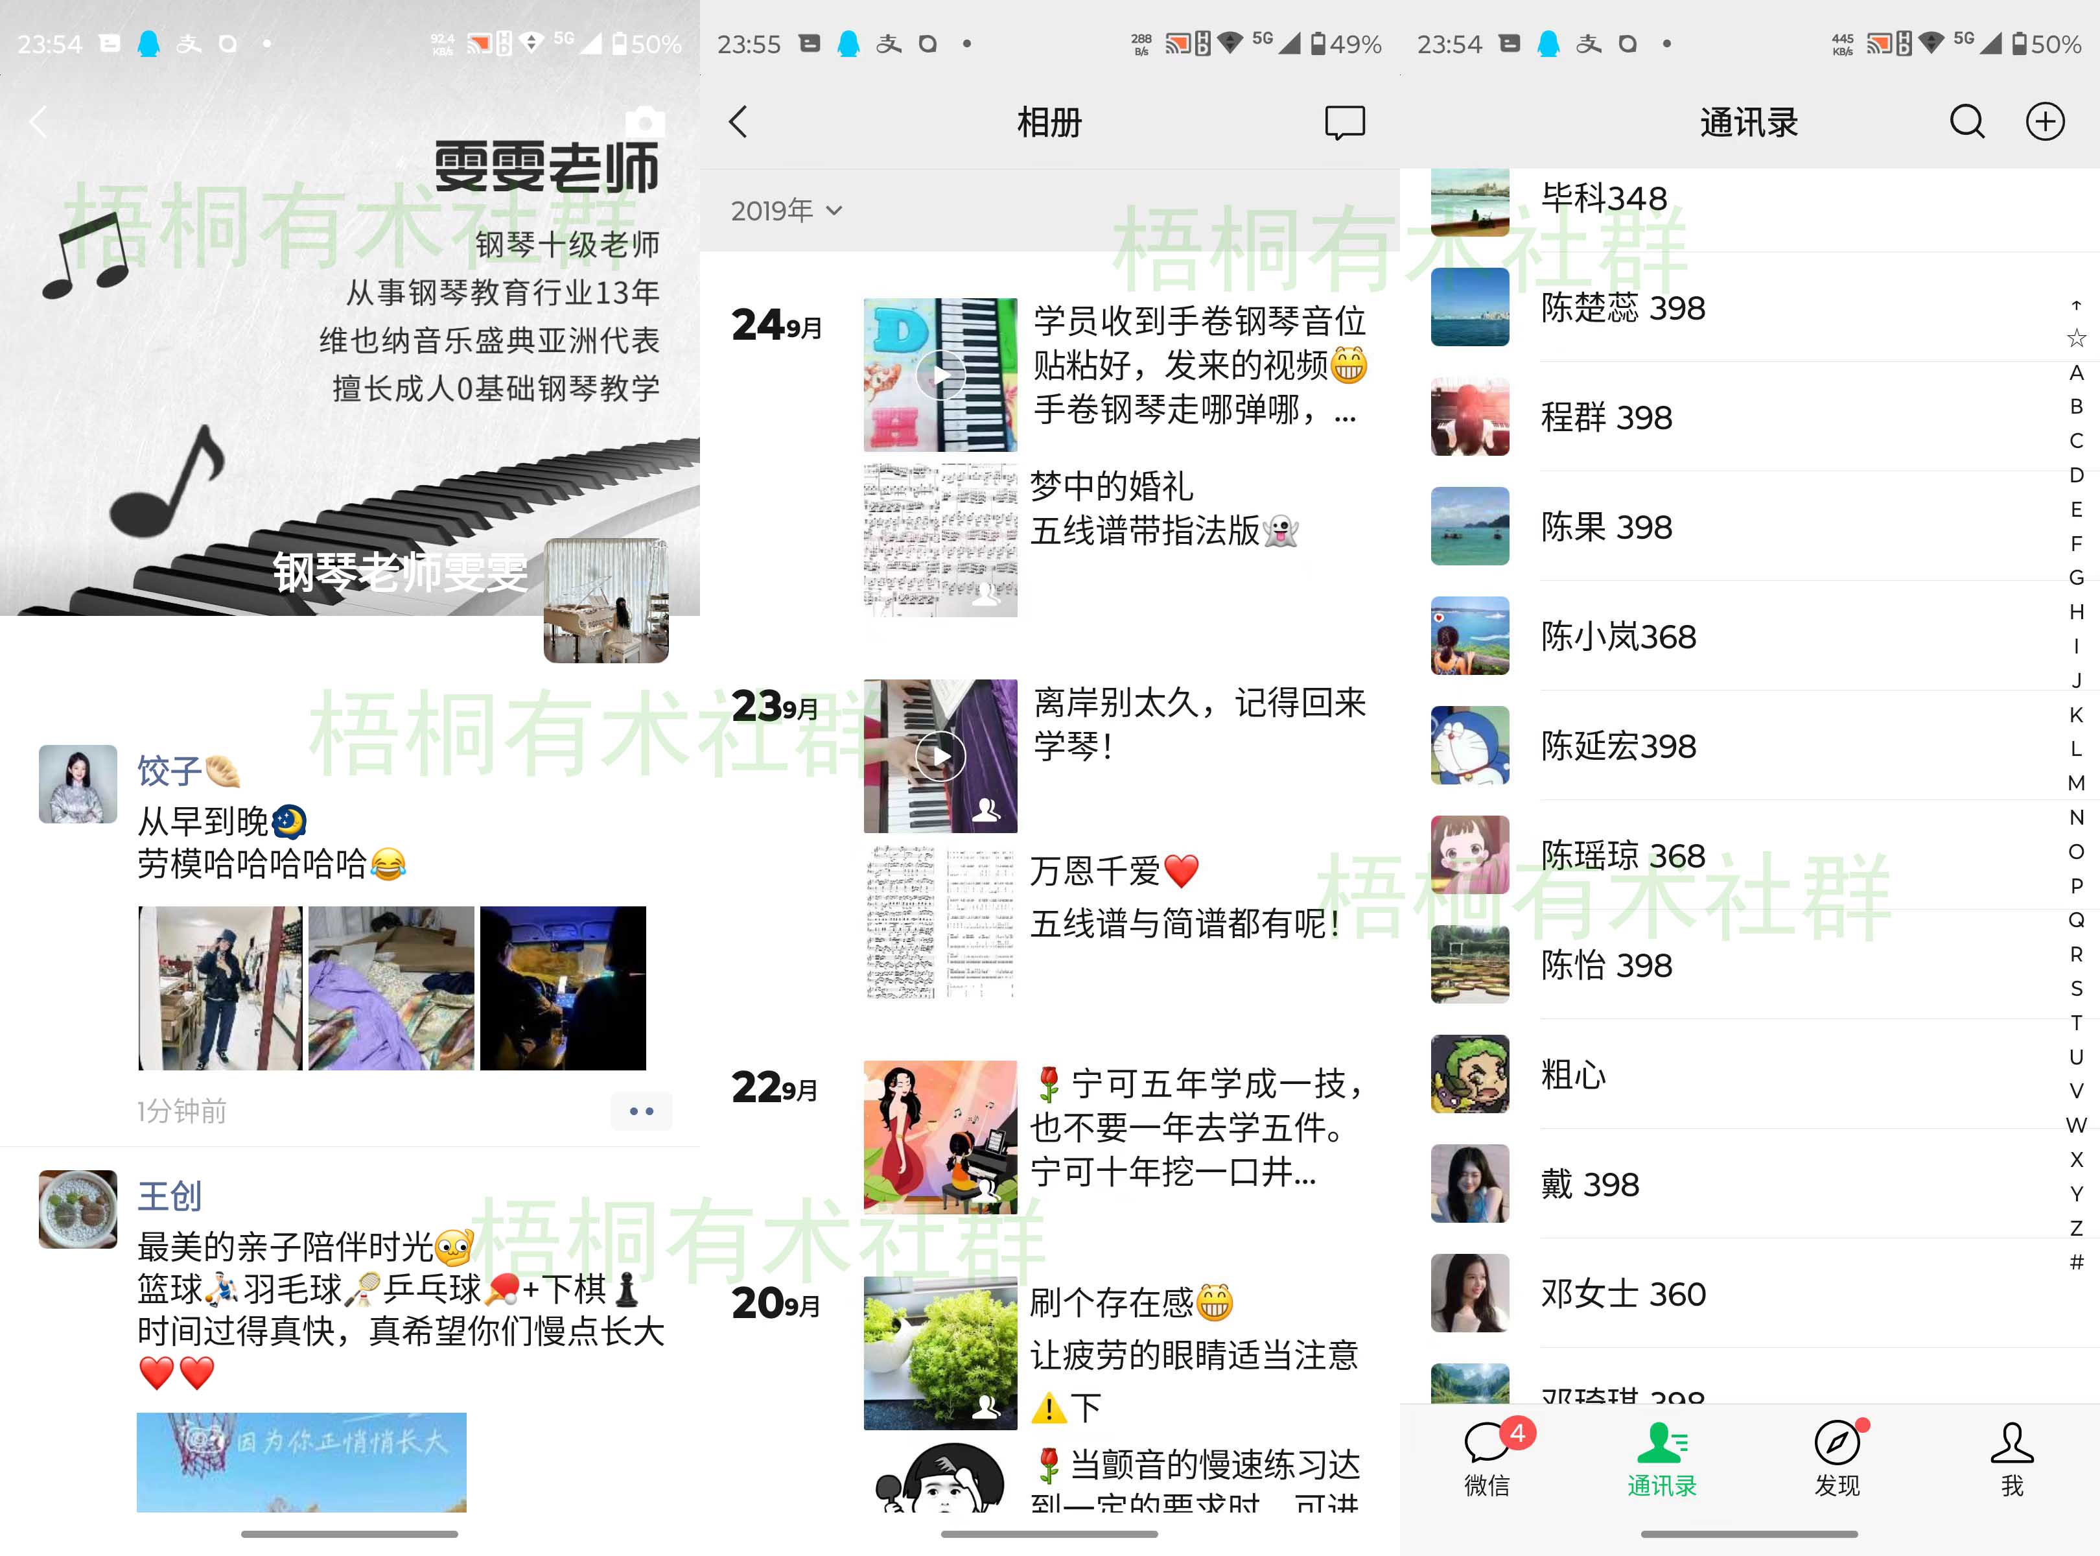Open comments via the ... button on 饺子's post
This screenshot has height=1556, width=2100.
pyautogui.click(x=641, y=1111)
